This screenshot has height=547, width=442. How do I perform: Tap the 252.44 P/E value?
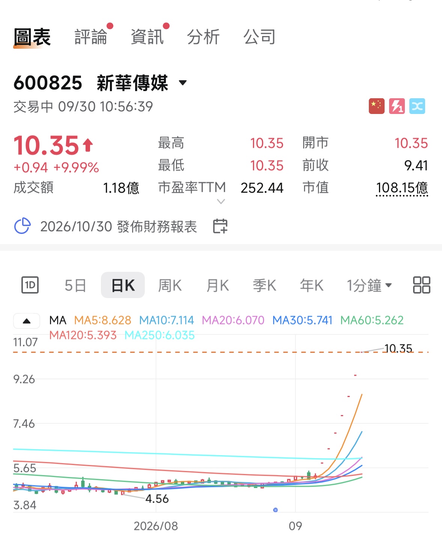[x=262, y=188]
